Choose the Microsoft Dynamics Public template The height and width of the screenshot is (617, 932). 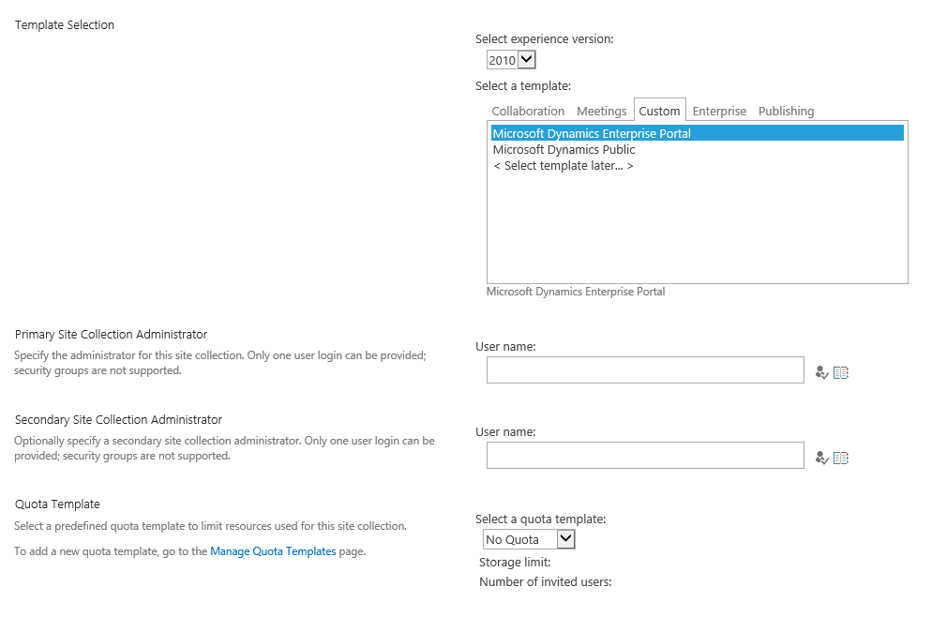pos(564,149)
